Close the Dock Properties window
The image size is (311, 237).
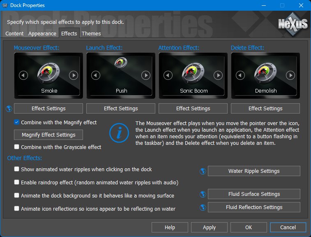(x=301, y=5)
